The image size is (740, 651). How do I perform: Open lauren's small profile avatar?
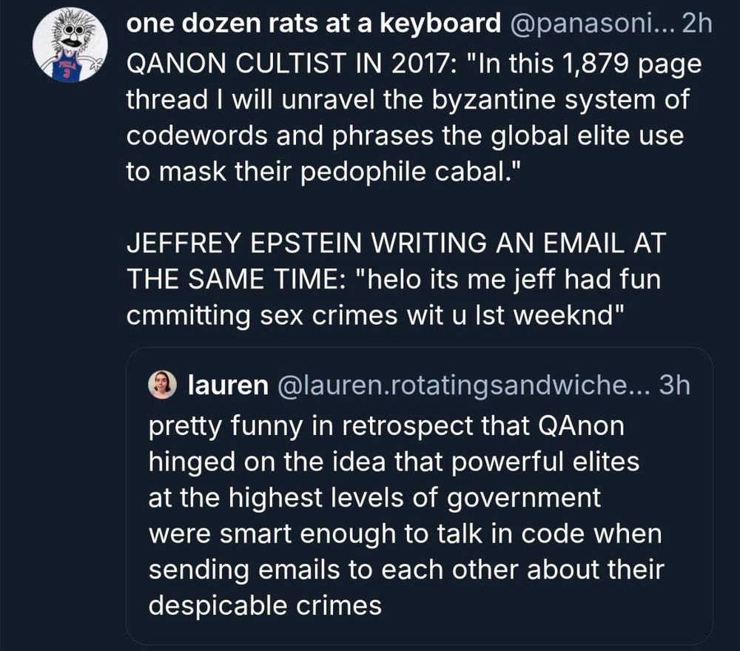161,385
